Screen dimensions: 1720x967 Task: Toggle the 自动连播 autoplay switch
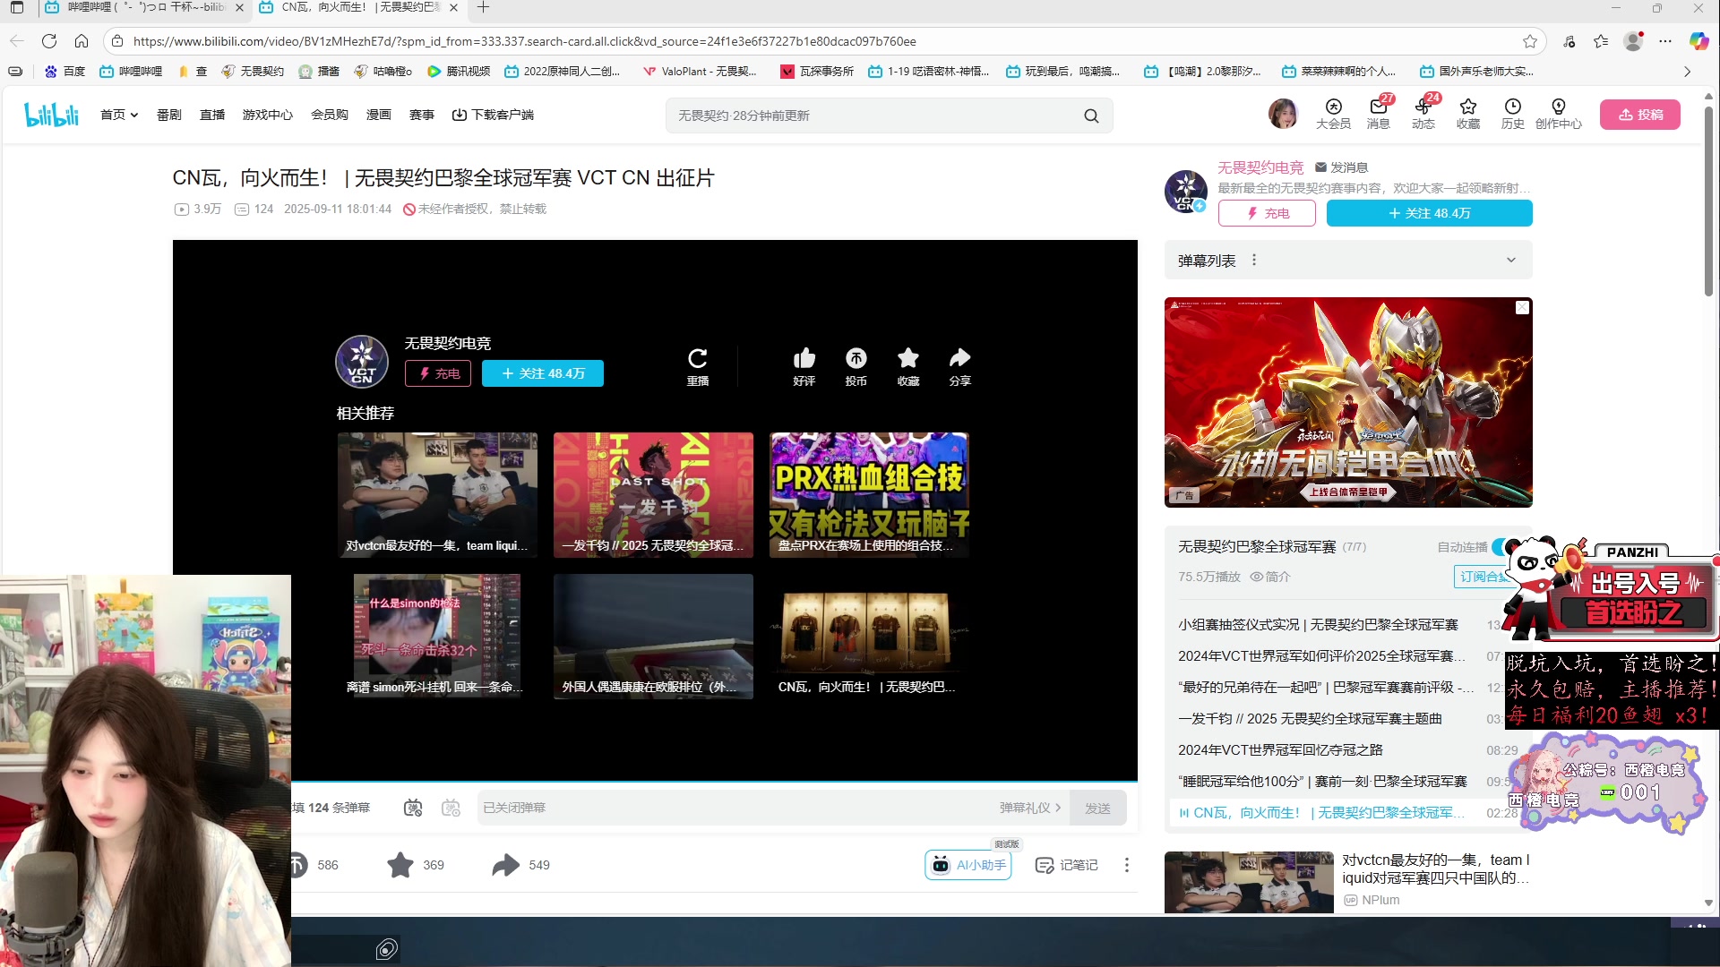pyautogui.click(x=1501, y=547)
